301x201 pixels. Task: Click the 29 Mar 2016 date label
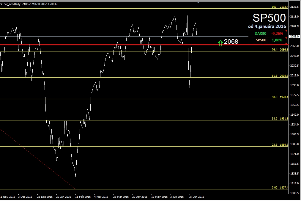(121, 197)
